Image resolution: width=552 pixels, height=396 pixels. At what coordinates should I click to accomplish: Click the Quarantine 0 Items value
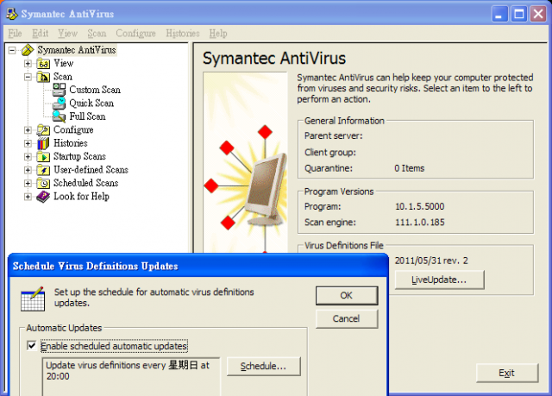pyautogui.click(x=410, y=168)
